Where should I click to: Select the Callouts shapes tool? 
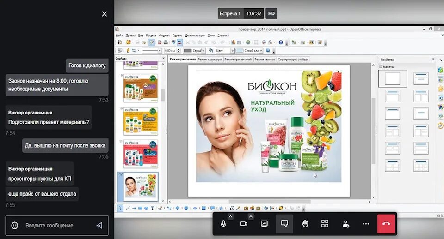pyautogui.click(x=212, y=208)
